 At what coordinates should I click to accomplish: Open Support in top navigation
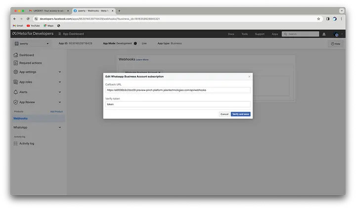(x=260, y=34)
